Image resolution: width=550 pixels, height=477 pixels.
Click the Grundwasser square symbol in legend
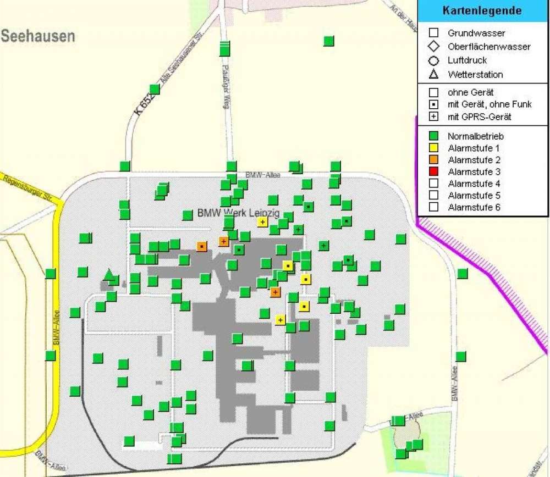pos(433,32)
